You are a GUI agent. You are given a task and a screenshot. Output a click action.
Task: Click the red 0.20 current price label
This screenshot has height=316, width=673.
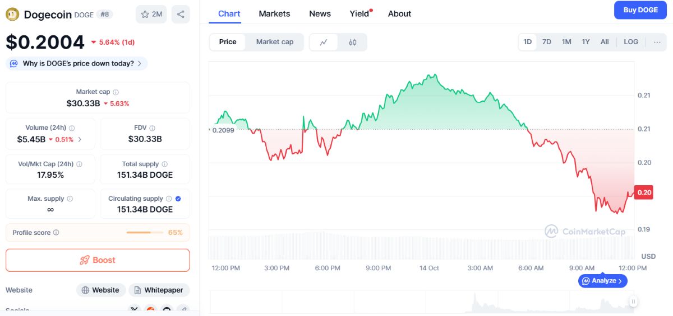click(x=644, y=192)
